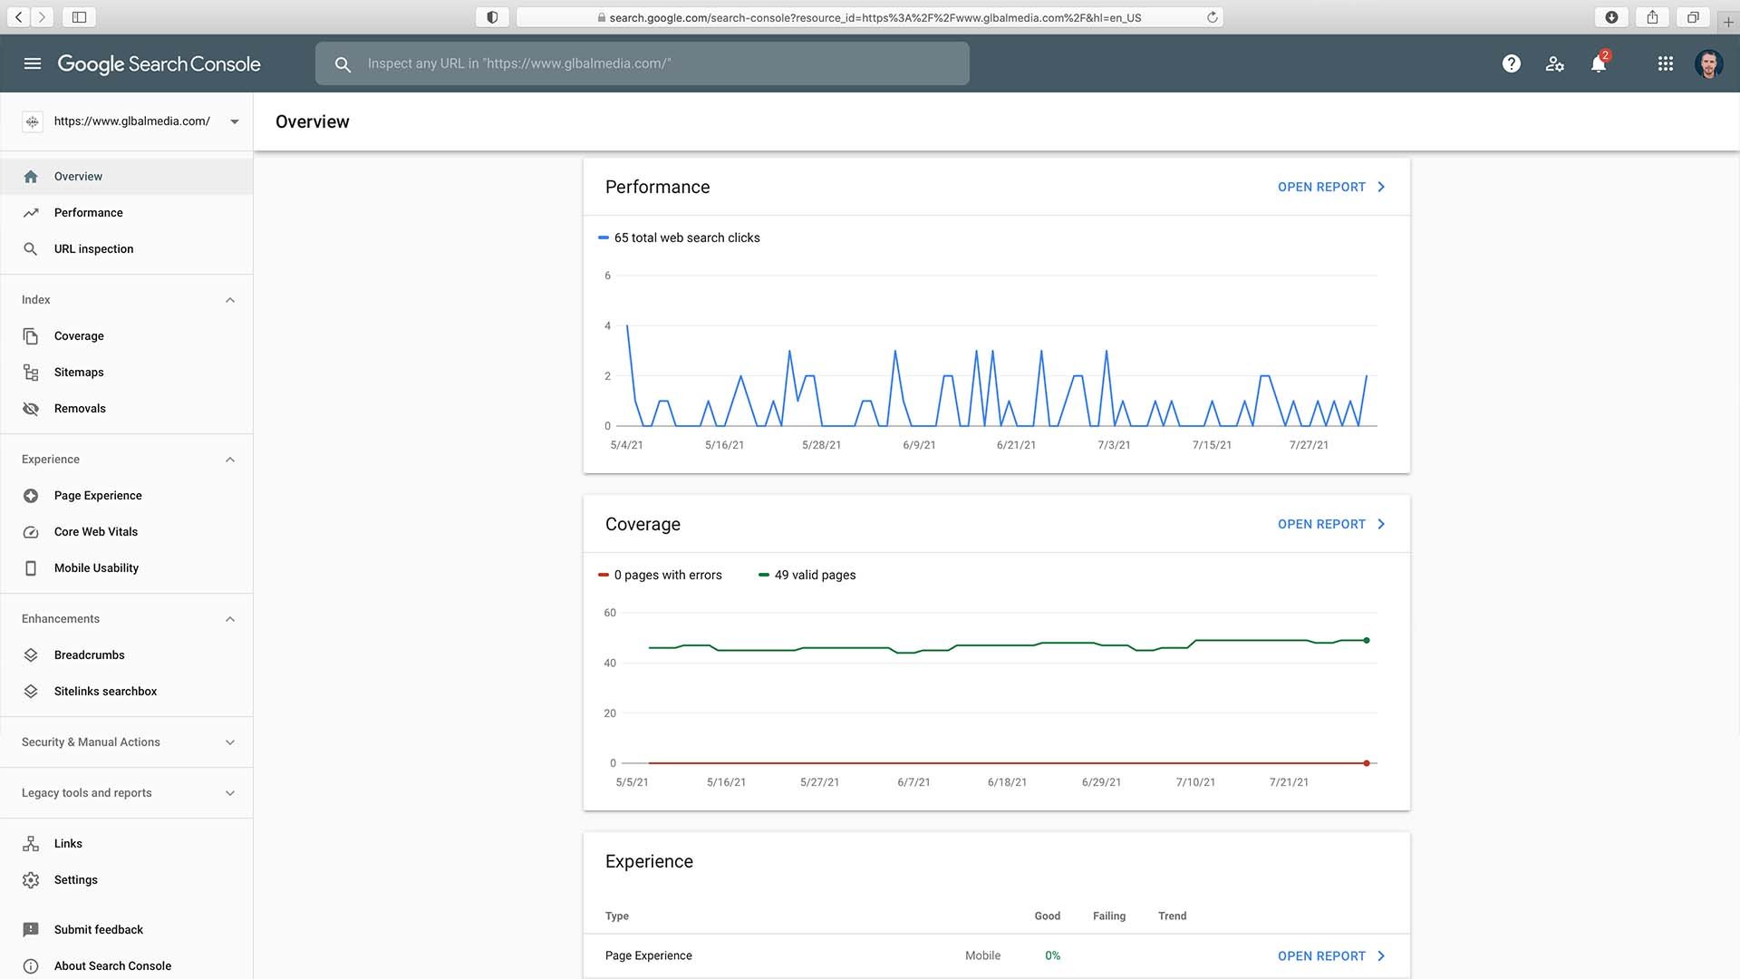Screen dimensions: 1740x979
Task: Collapse the Experience section in sidebar
Action: pos(230,460)
